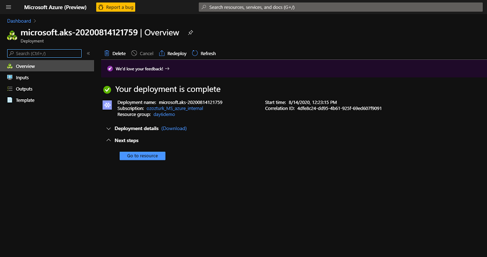This screenshot has width=487, height=257.
Task: Open the Inputs menu item
Action: click(x=22, y=77)
